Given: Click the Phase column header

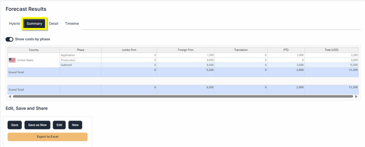Looking at the screenshot, I should pyautogui.click(x=81, y=50).
